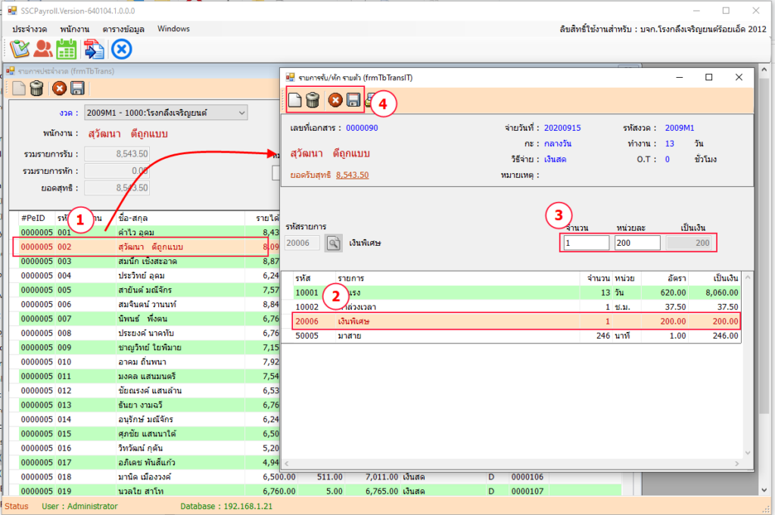
Task: Click value 6,765.00 in row 019
Action: tap(381, 492)
